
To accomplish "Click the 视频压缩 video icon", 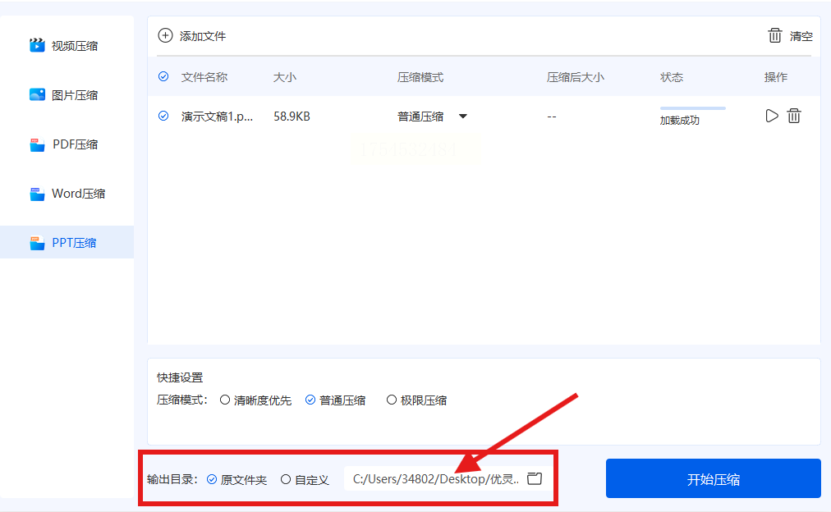I will pyautogui.click(x=37, y=45).
